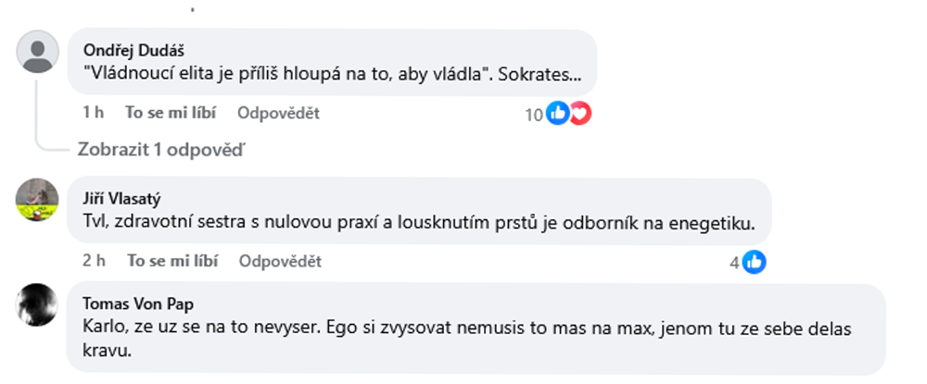Like Jiří Vlasatý's comment via "To se mi líbí"
927x384 pixels.
click(171, 261)
